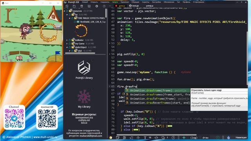Collapse the by folder arrow
251x141 pixels.
(67, 15)
